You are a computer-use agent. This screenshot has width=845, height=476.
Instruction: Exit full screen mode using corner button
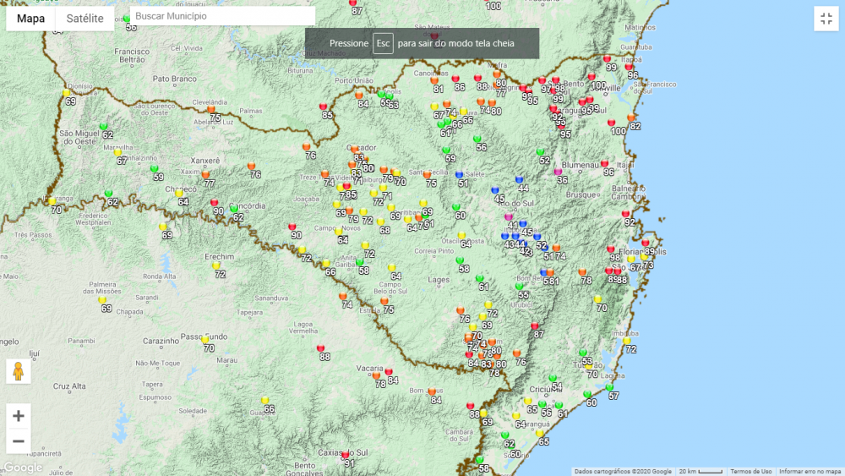click(826, 19)
